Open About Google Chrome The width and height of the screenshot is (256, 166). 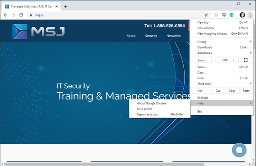(160, 103)
